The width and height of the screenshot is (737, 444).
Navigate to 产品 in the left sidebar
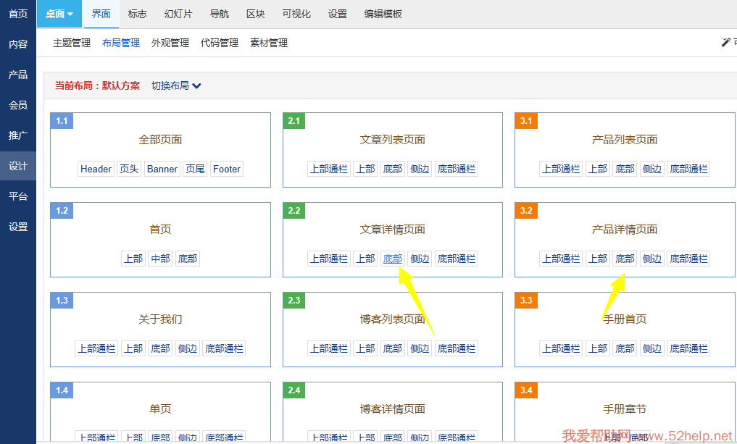pyautogui.click(x=18, y=75)
